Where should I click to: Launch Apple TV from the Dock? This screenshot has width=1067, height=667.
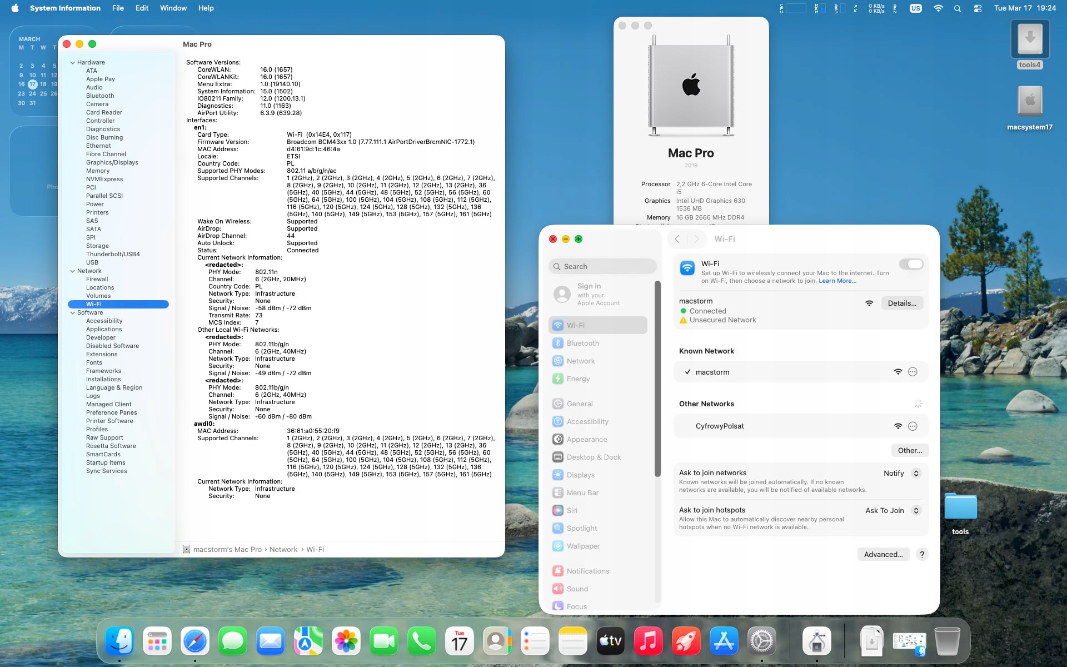[x=610, y=641]
